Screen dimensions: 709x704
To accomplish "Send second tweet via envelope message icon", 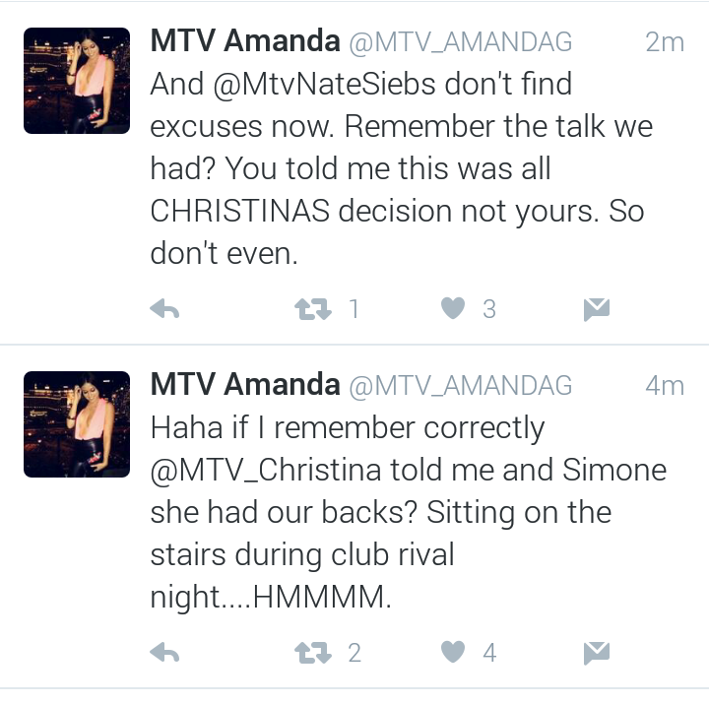I will pos(597,653).
